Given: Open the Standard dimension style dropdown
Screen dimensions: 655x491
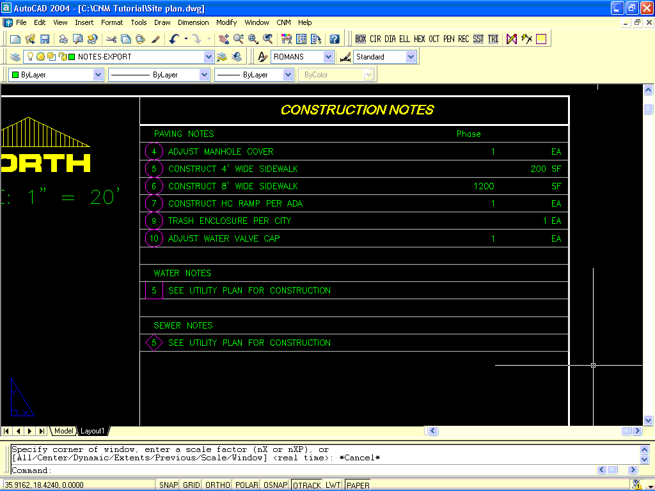Looking at the screenshot, I should point(410,57).
